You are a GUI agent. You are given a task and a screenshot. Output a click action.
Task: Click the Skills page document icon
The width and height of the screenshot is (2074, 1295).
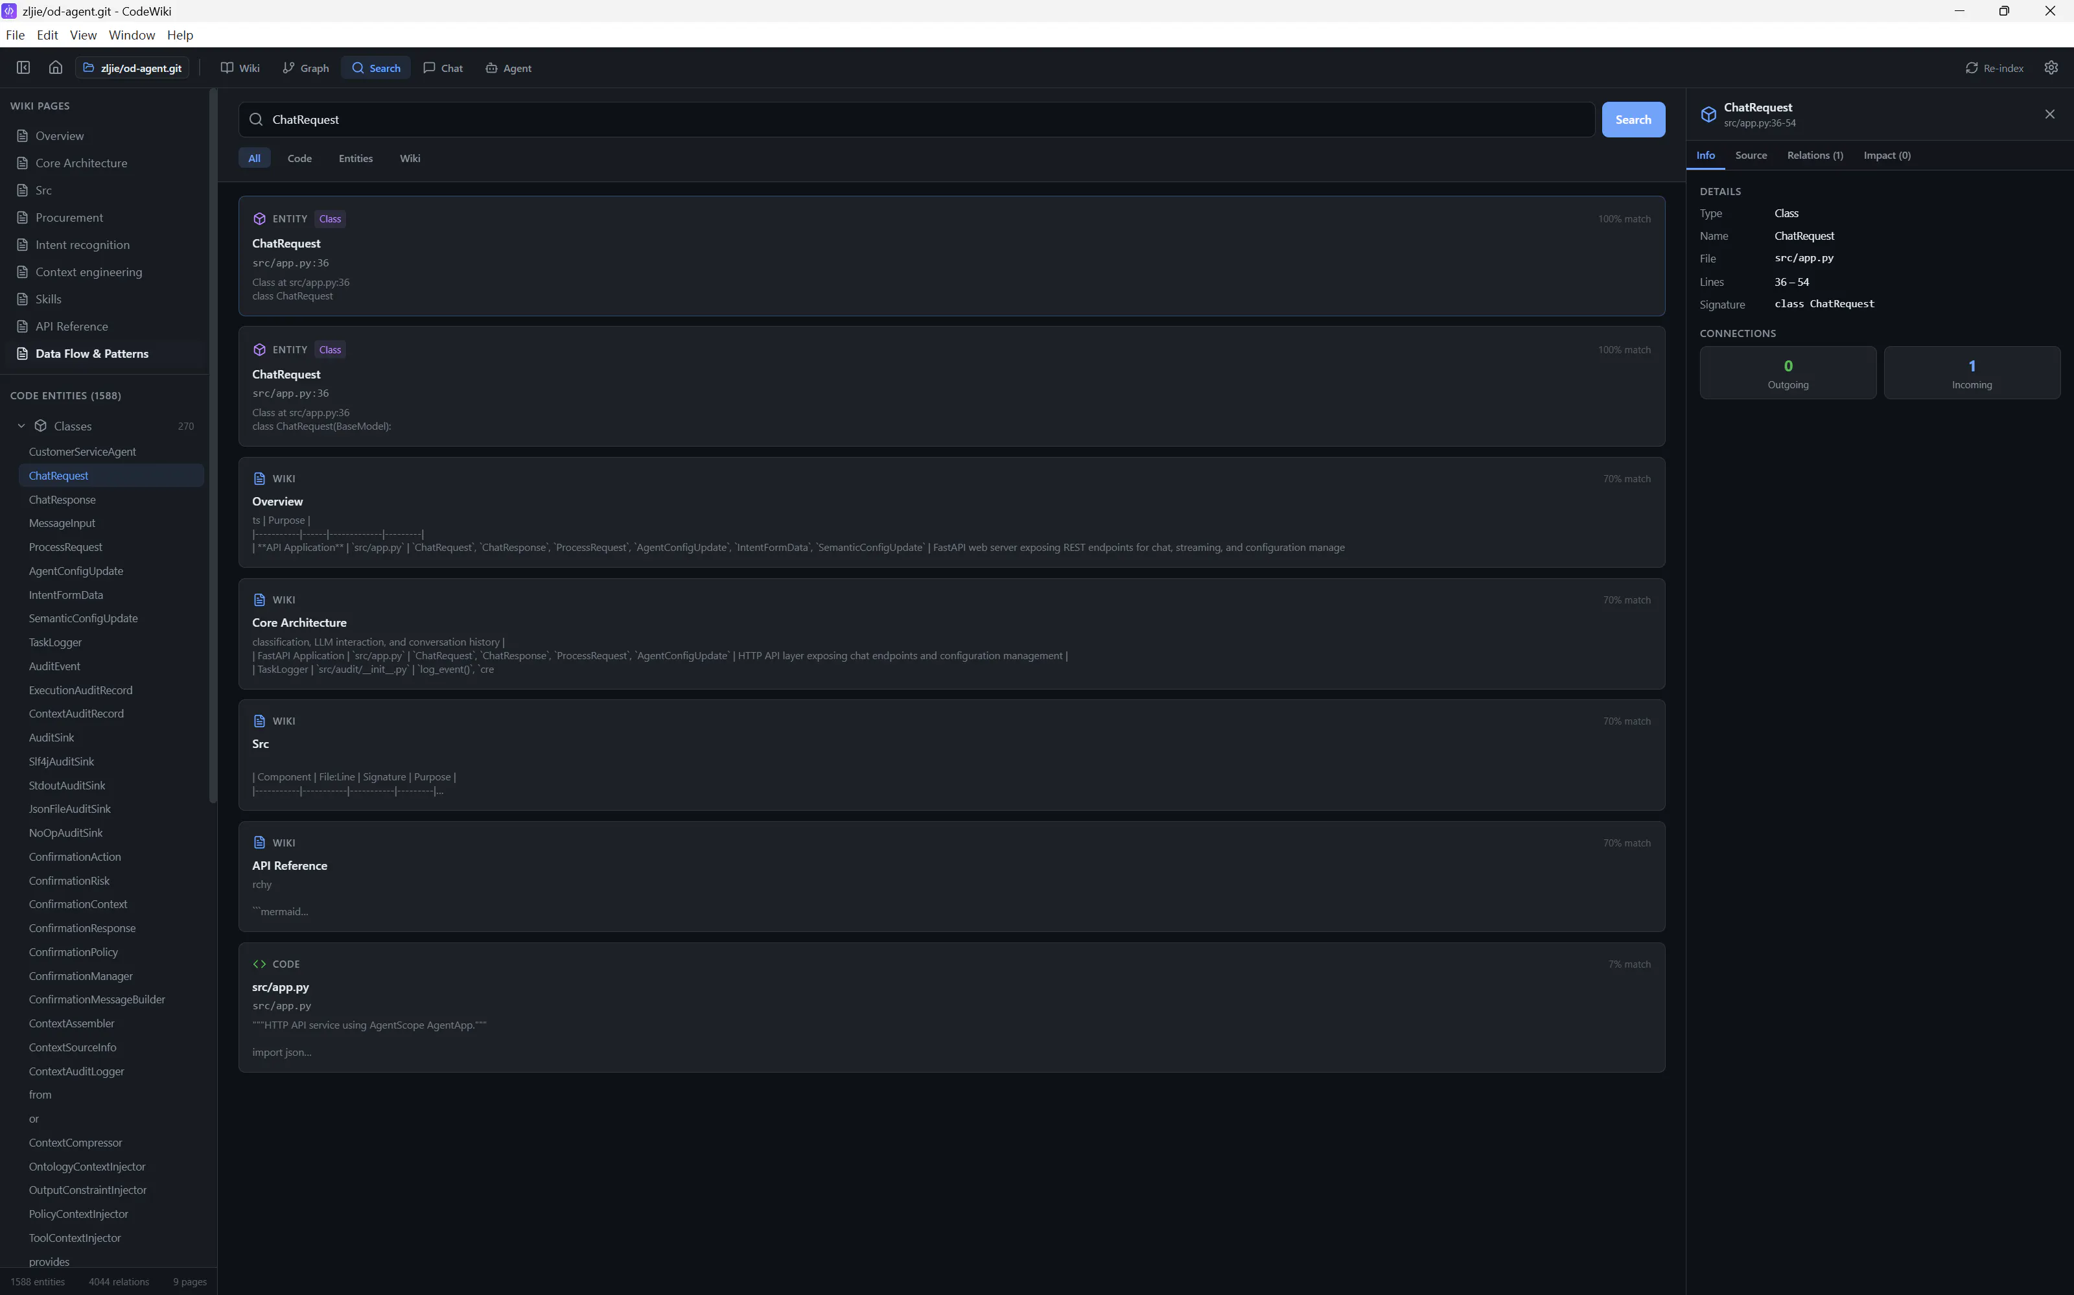[x=22, y=299]
